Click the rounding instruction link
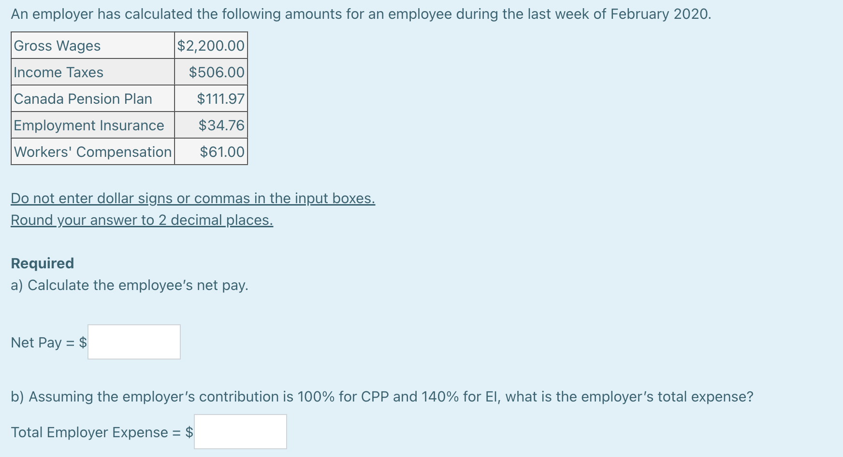The width and height of the screenshot is (843, 457). point(142,220)
